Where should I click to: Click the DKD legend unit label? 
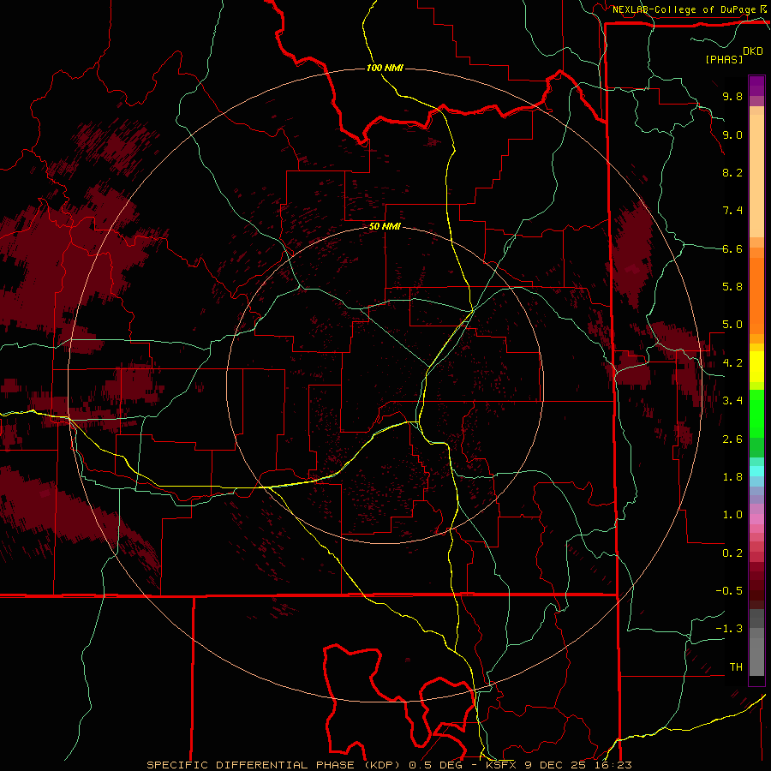pos(753,51)
